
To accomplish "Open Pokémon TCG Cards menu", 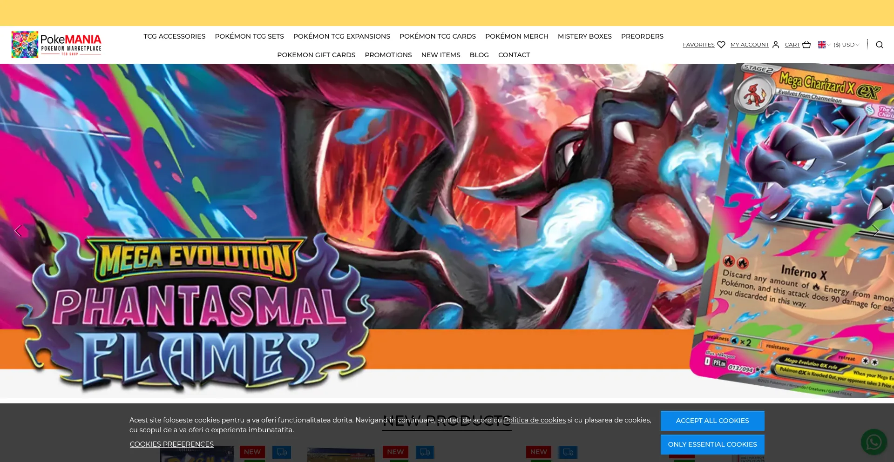I will 438,36.
